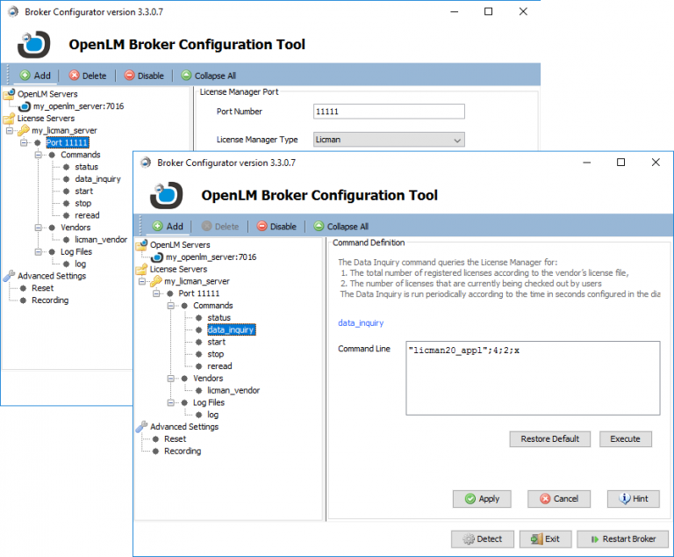The height and width of the screenshot is (557, 674).
Task: Click the green Add icon in front window toolbar
Action: coord(157,226)
